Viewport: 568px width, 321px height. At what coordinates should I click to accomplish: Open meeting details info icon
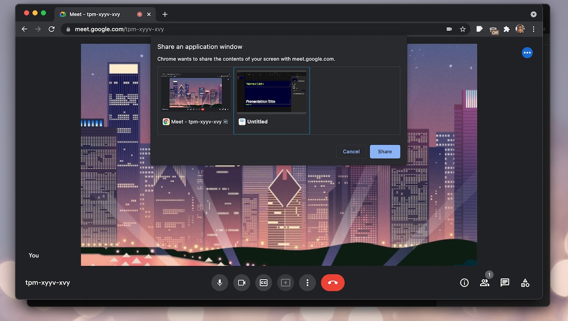[x=464, y=283]
